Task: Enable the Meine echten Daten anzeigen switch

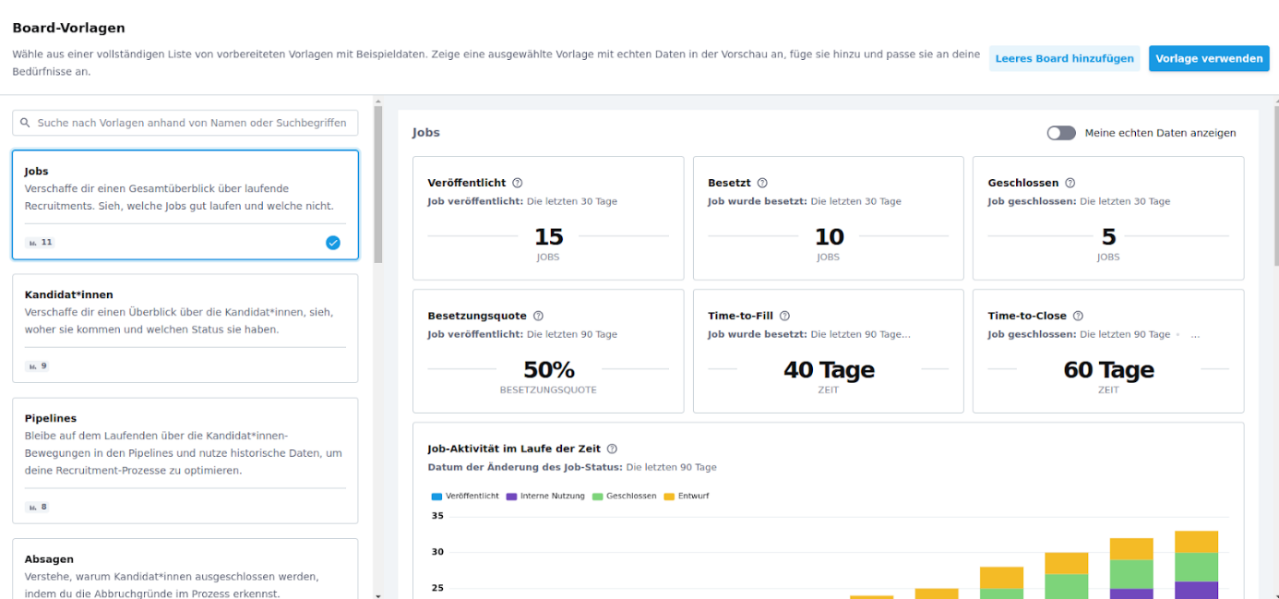Action: (x=1061, y=133)
